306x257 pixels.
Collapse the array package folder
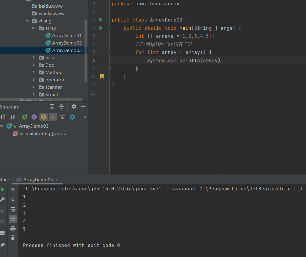(34, 28)
